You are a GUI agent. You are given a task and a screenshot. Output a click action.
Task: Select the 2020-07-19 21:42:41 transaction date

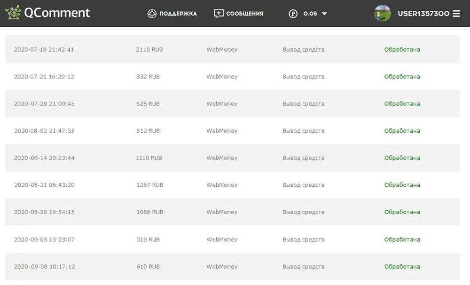coord(44,49)
